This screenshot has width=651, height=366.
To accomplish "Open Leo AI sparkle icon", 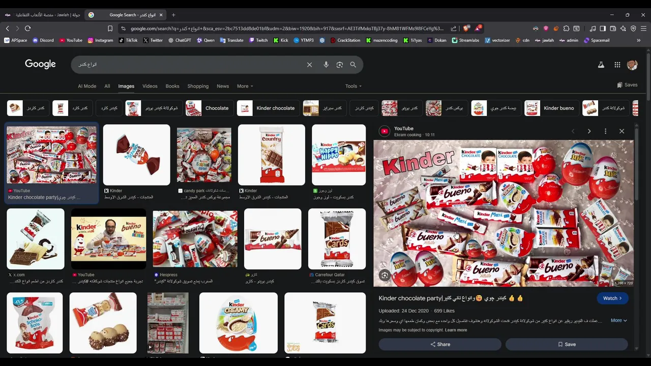I will [x=623, y=28].
